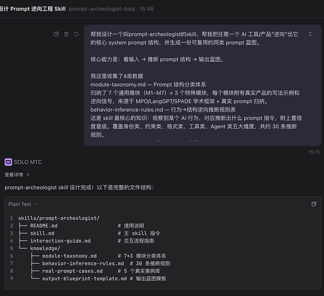Click the skill 设计完成 response sentence

coord(79,187)
